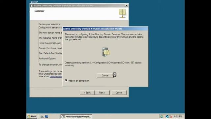
Task: Click the progress dialog's blue title bar
Action: point(105,29)
